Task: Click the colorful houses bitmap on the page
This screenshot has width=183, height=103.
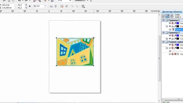Action: point(75,52)
